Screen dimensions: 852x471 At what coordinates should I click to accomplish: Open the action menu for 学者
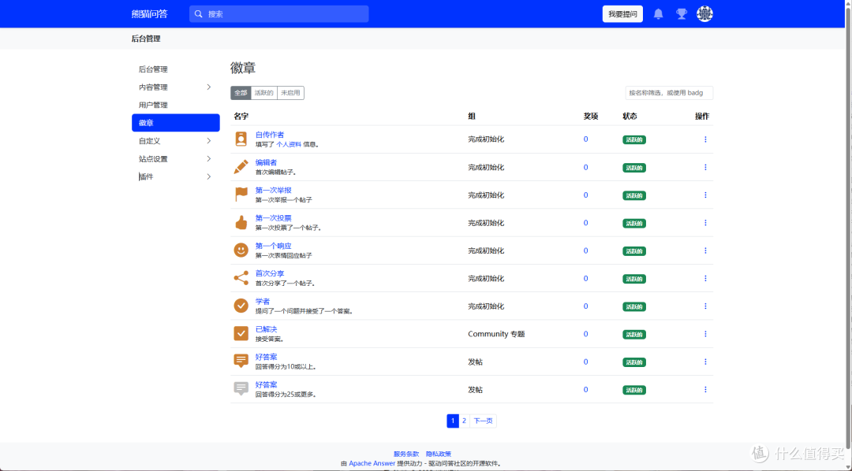pos(705,306)
